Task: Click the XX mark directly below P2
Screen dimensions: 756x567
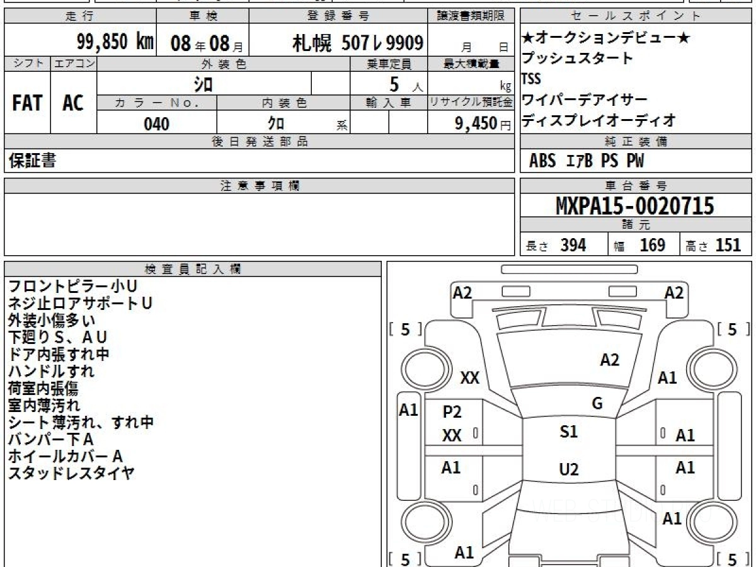Action: (452, 435)
